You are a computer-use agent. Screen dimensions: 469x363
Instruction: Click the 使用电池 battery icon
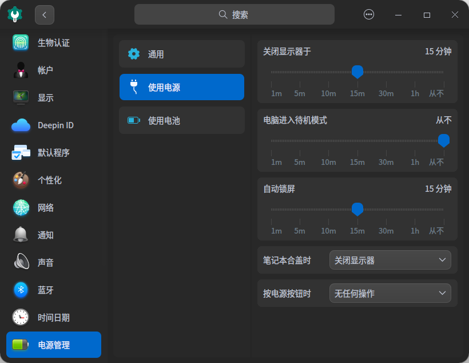pyautogui.click(x=134, y=120)
